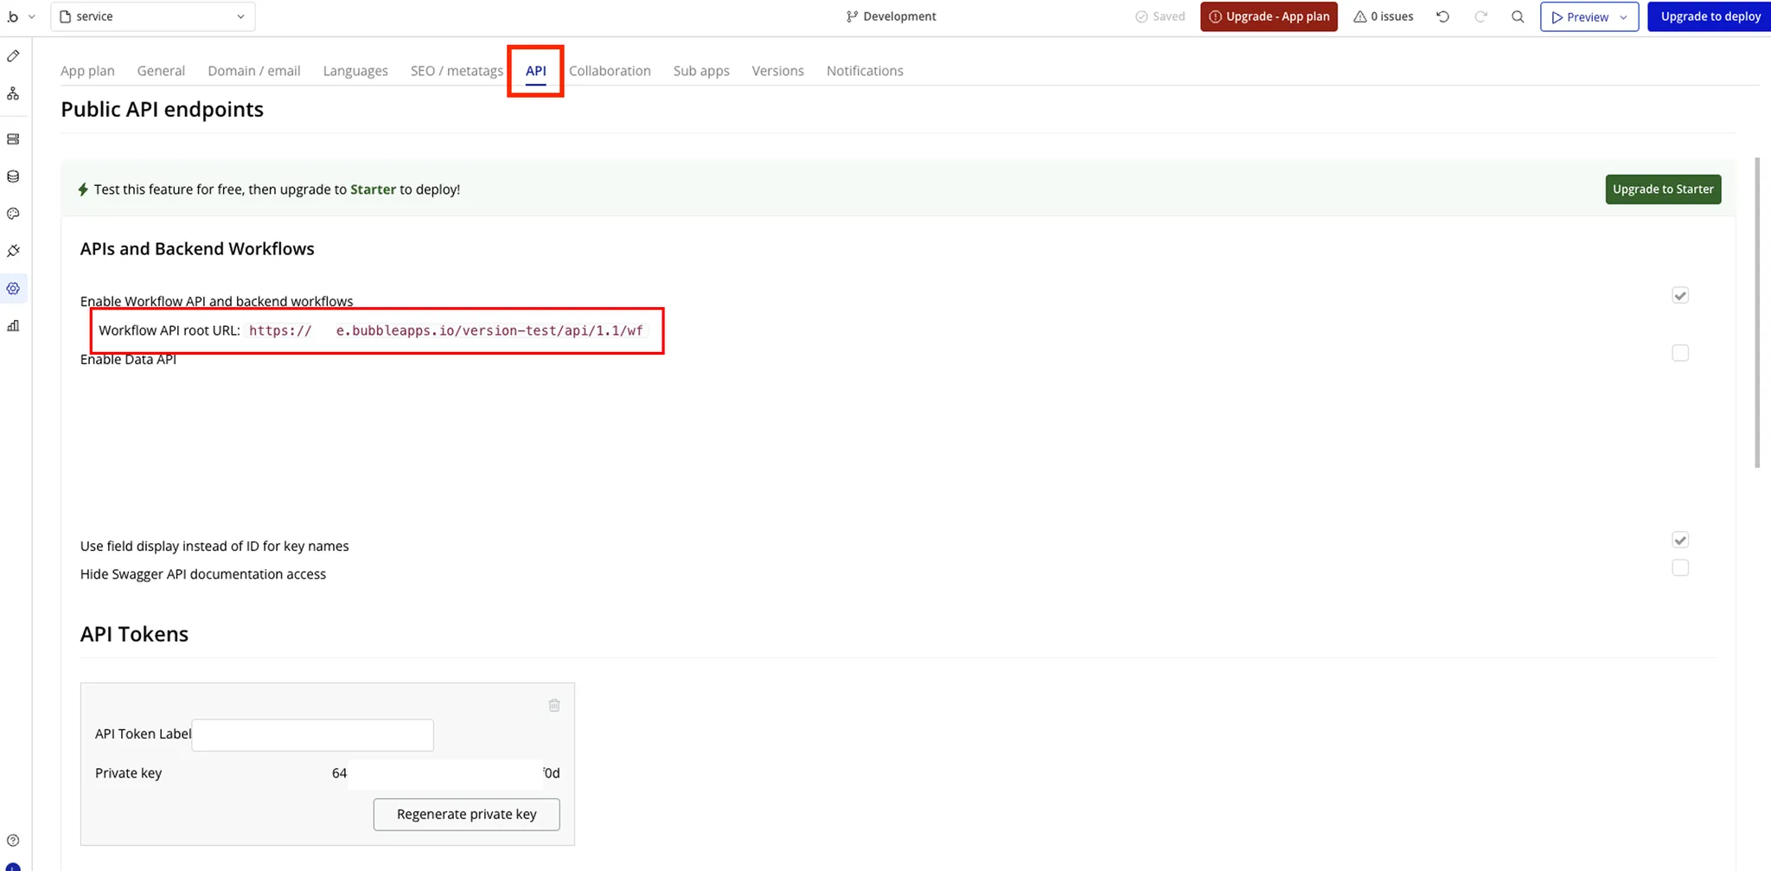Click the API Tokens heading

134,634
